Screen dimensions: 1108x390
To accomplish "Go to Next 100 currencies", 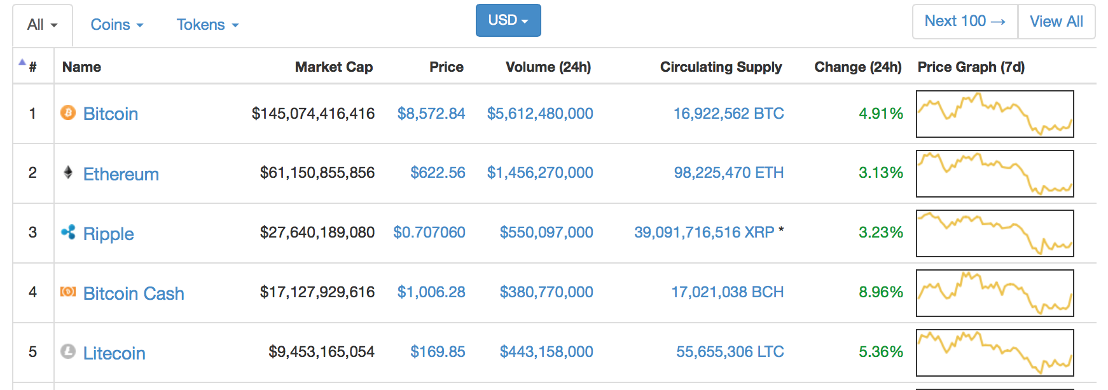I will (965, 22).
